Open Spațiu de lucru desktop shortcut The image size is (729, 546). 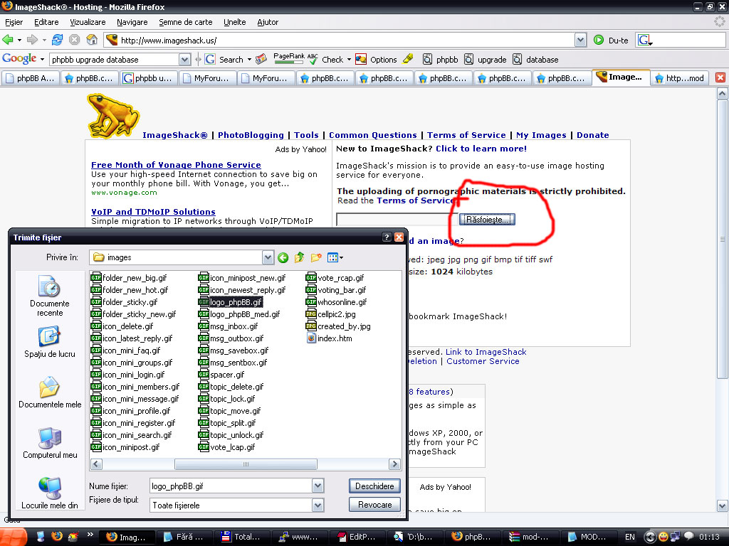point(50,343)
